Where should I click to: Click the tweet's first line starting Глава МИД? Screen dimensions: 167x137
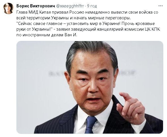(x=87, y=12)
